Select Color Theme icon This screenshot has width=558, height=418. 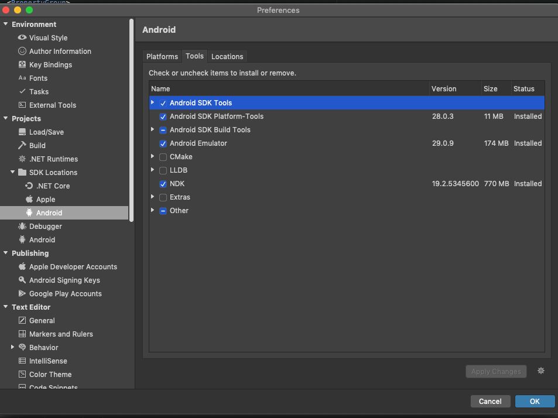[x=22, y=374]
